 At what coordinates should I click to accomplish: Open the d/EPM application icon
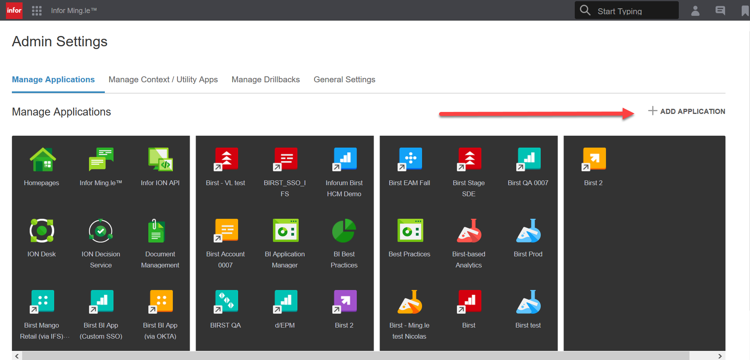(285, 302)
